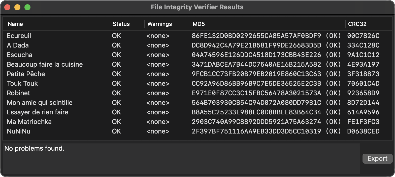Select the Escucha entry
The image size is (395, 177).
click(x=20, y=55)
